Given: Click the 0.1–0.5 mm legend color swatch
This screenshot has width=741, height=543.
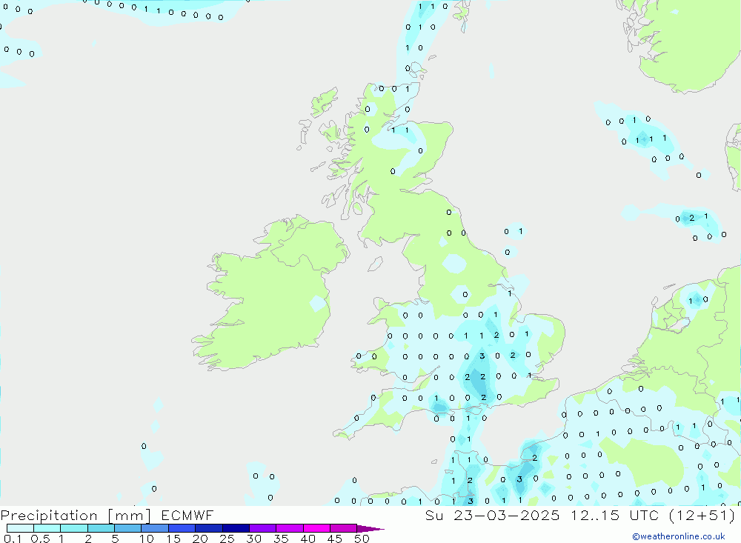Looking at the screenshot, I should 20,528.
